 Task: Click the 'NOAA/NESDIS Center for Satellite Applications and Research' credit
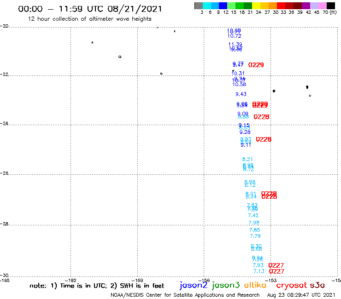point(185,295)
